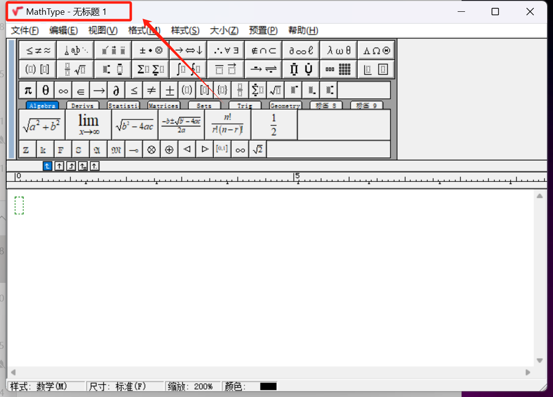
Task: Open the 帮助(H) menu
Action: click(x=303, y=31)
